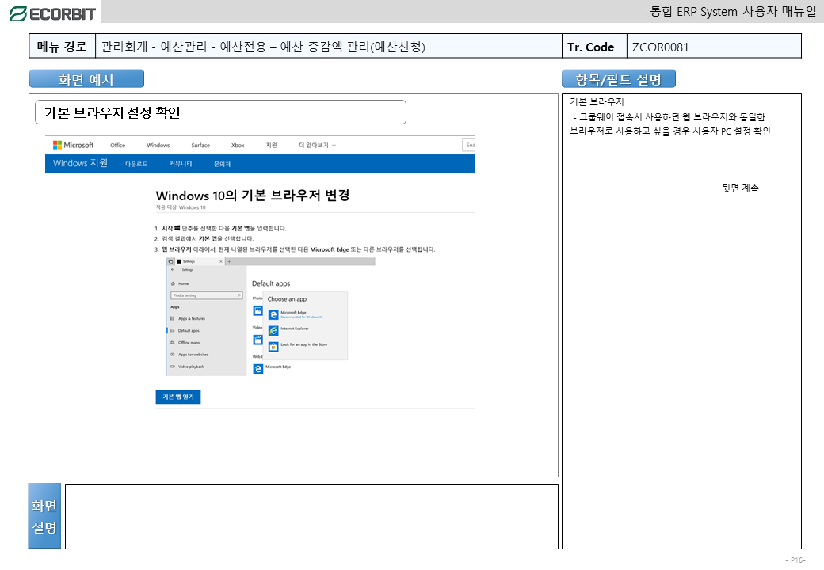Click the Store icon for Look for an app

click(x=273, y=346)
